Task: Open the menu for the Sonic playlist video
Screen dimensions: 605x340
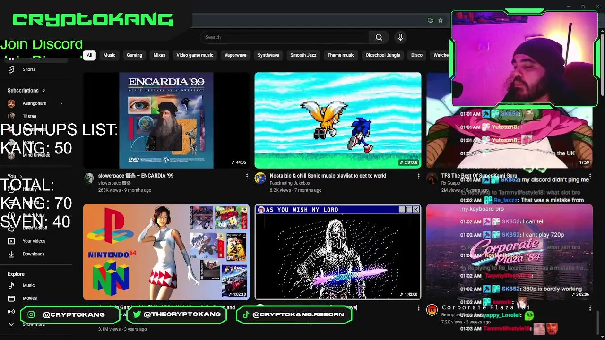Action: click(x=418, y=176)
